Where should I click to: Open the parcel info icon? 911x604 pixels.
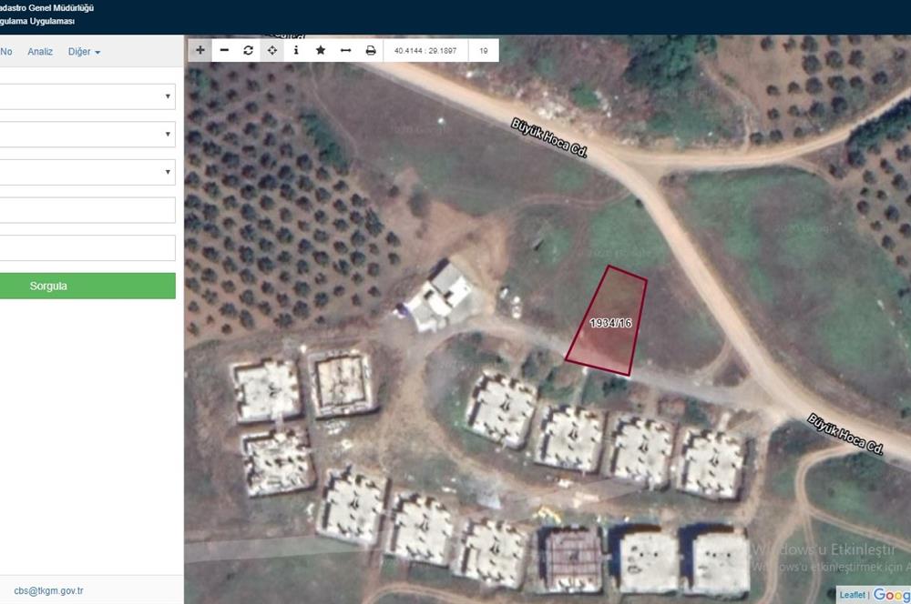tap(296, 51)
